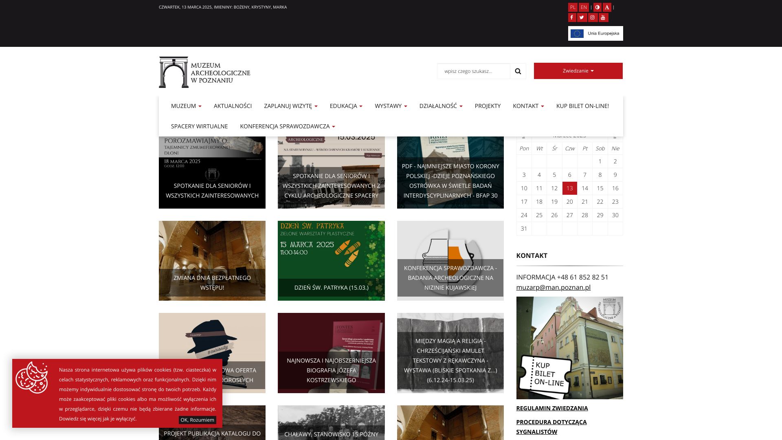Expand the DZIAŁALNOŚĆ menu
782x440 pixels.
441,106
